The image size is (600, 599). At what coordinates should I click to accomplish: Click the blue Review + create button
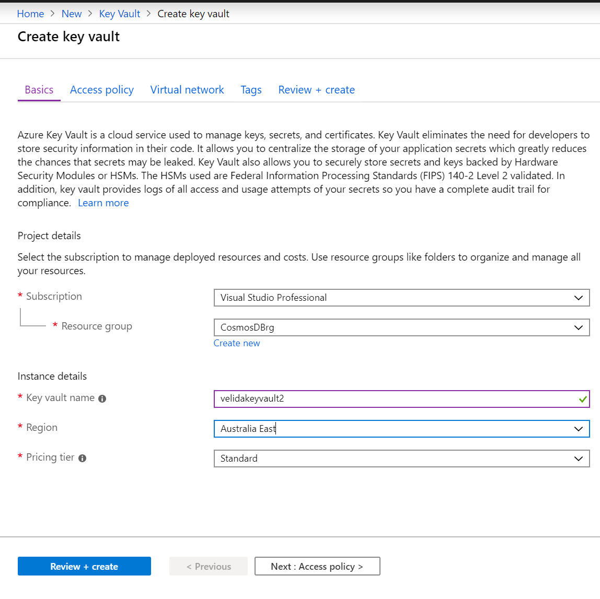click(x=84, y=566)
